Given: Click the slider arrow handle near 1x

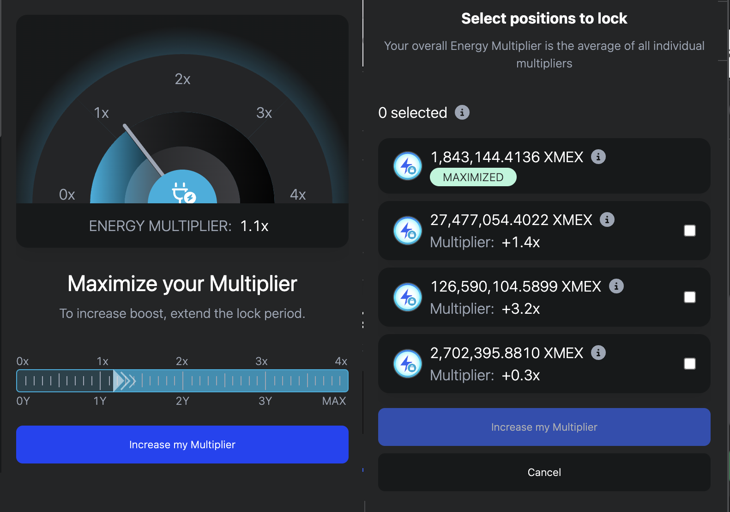Looking at the screenshot, I should (x=124, y=381).
